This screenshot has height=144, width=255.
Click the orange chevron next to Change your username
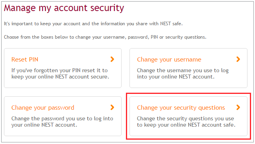[x=238, y=59]
